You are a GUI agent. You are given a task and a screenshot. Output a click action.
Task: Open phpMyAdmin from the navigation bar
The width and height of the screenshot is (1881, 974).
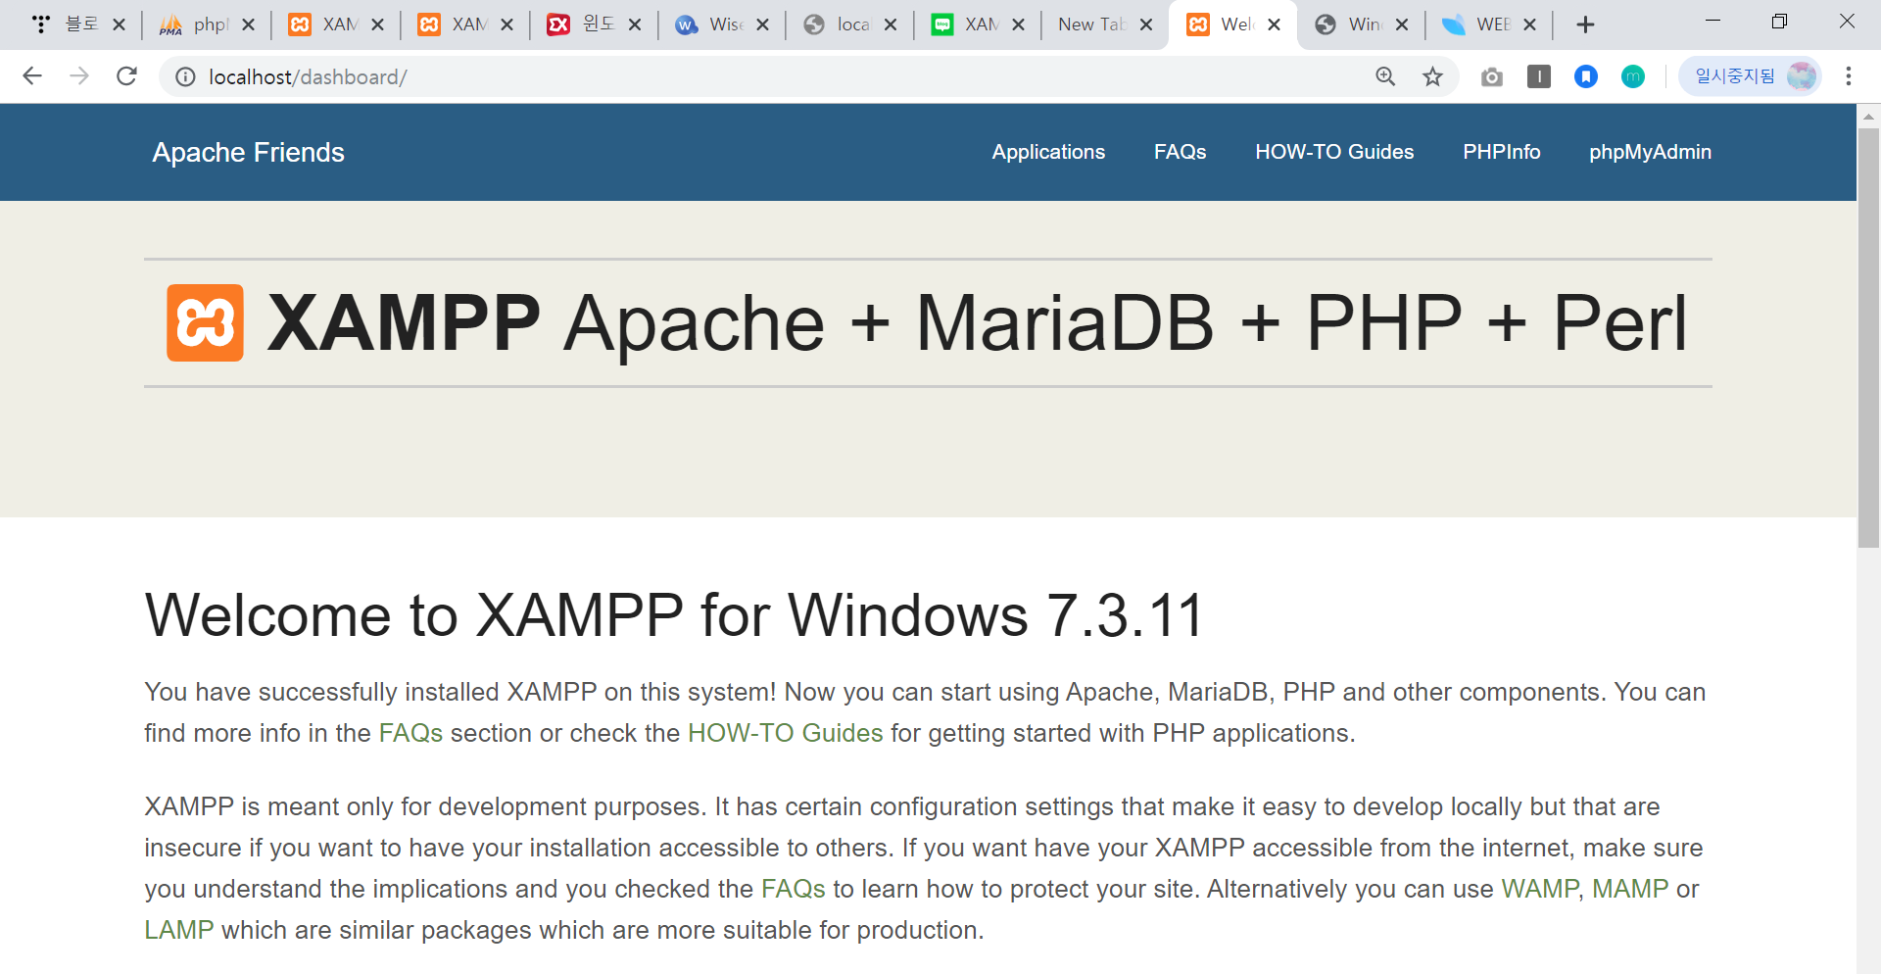(x=1650, y=152)
